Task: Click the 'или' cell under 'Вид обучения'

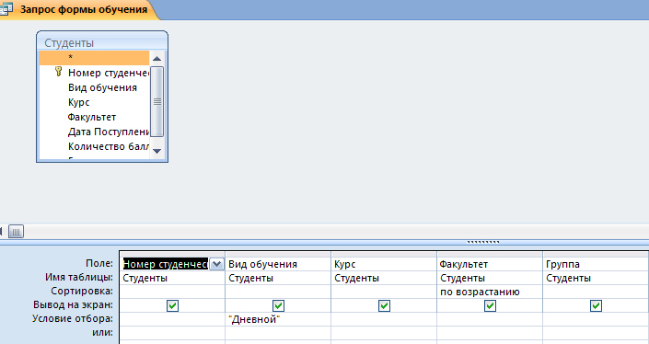Action: (x=278, y=333)
